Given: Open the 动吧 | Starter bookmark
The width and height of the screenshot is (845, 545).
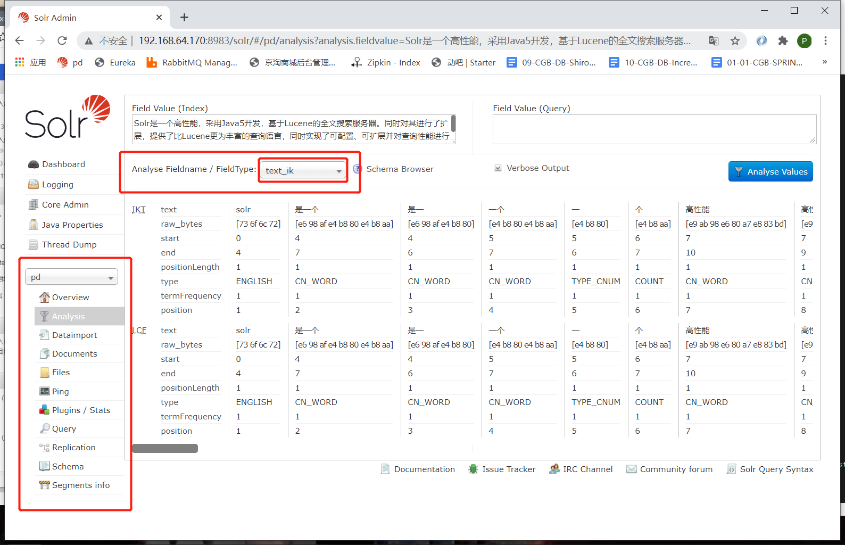Looking at the screenshot, I should [x=463, y=63].
